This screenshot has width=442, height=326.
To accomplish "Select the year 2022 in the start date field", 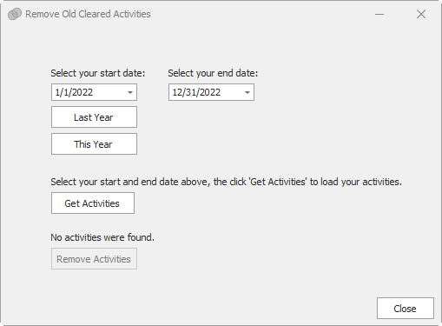I will (82, 92).
